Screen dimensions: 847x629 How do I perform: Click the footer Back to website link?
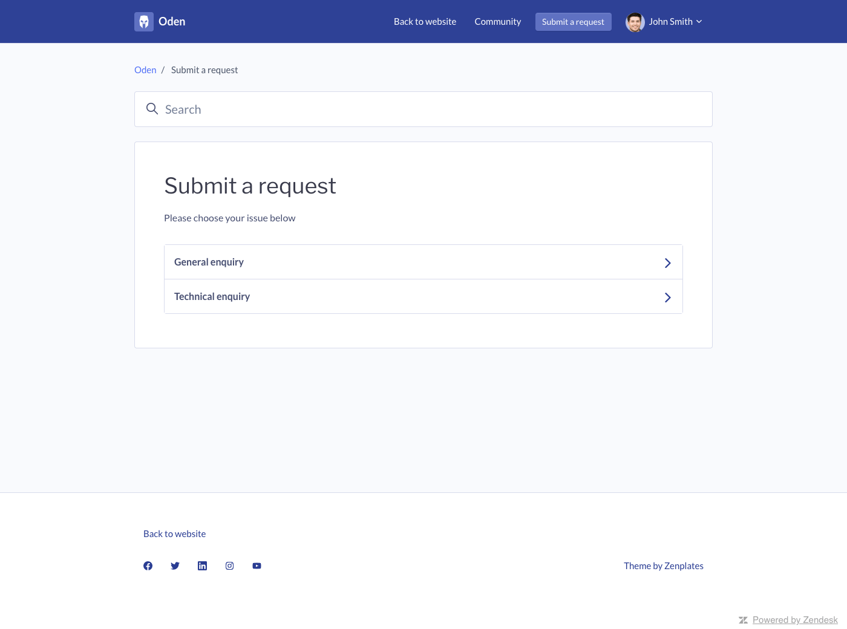point(174,534)
